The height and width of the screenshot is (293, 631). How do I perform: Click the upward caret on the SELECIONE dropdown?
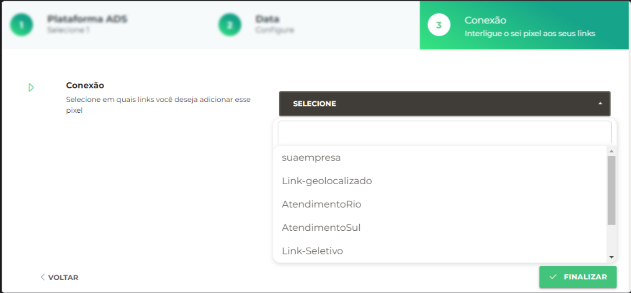click(x=600, y=104)
